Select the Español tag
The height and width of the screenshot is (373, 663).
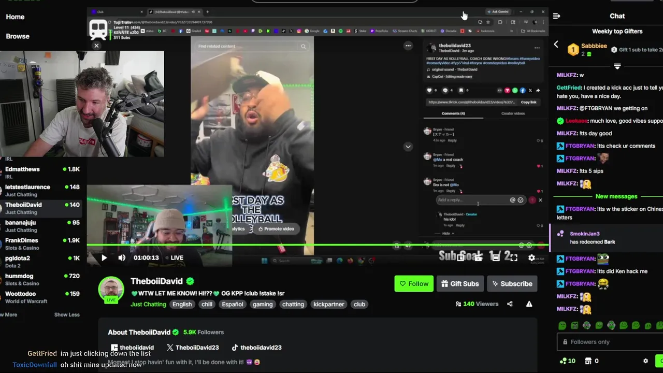pyautogui.click(x=233, y=304)
